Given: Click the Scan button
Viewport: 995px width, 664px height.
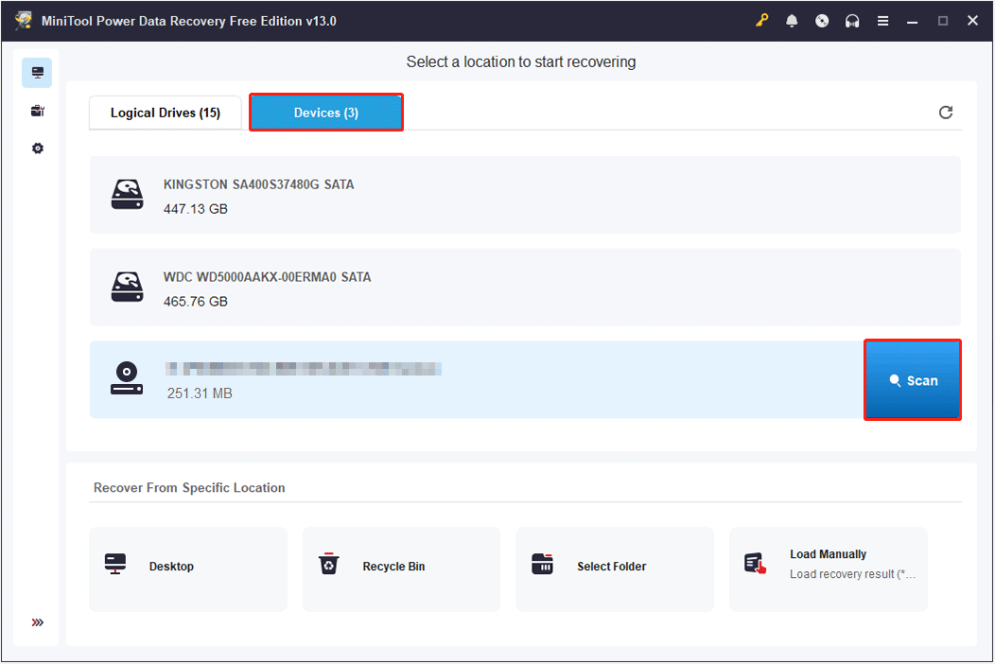Looking at the screenshot, I should click(x=913, y=380).
